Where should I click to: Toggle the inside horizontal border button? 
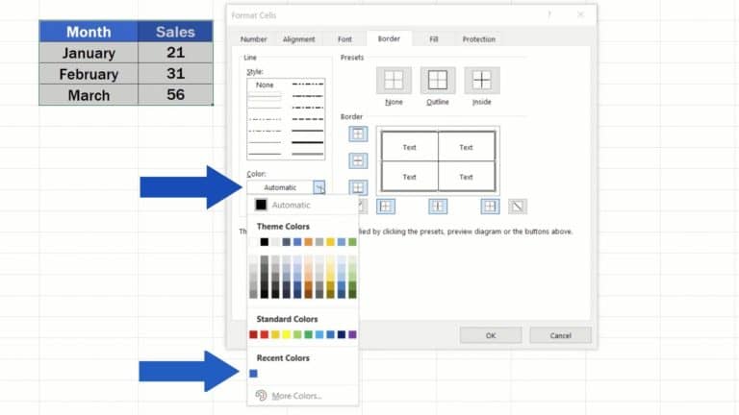coord(358,160)
